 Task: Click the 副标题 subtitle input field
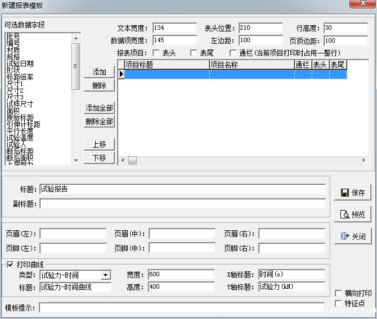point(182,204)
